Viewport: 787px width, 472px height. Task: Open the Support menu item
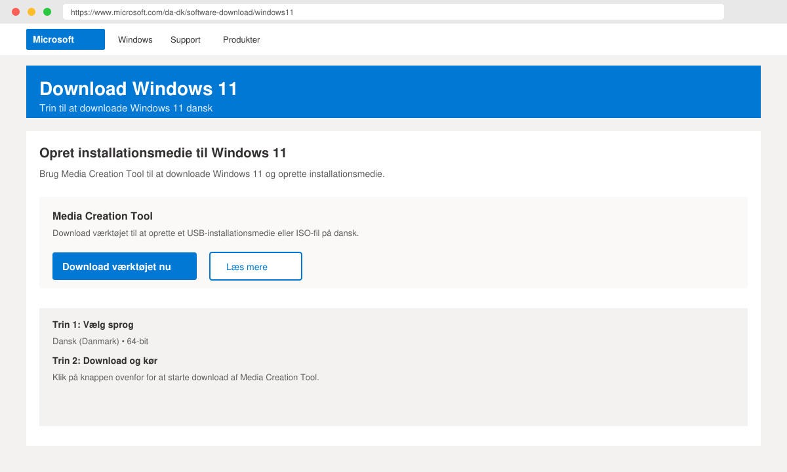pos(185,40)
